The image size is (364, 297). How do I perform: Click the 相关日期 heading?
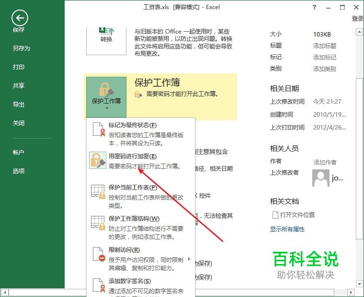tap(284, 89)
